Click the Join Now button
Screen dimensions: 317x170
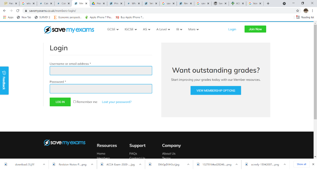coord(255,29)
